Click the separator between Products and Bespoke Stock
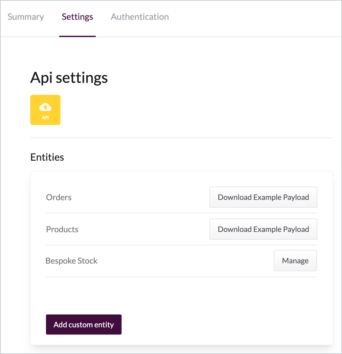Image resolution: width=342 pixels, height=354 pixels. click(x=182, y=245)
